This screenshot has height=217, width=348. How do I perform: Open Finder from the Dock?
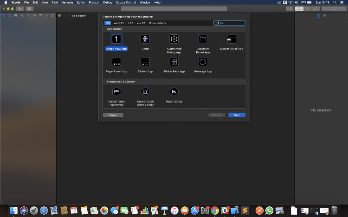point(14,211)
